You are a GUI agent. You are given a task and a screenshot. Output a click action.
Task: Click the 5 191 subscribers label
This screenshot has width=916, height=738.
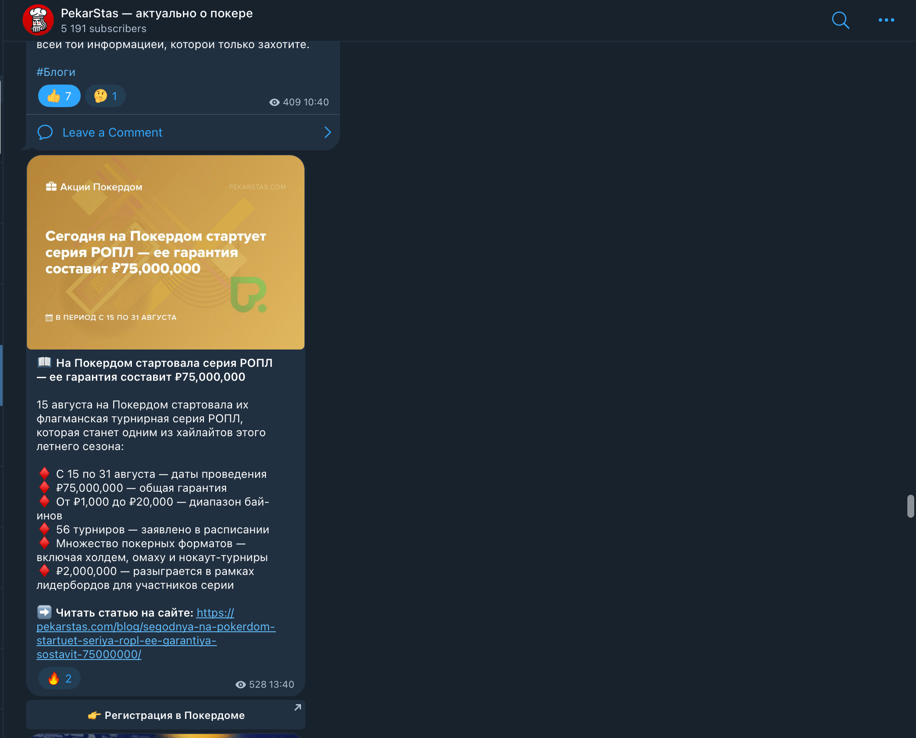(104, 29)
